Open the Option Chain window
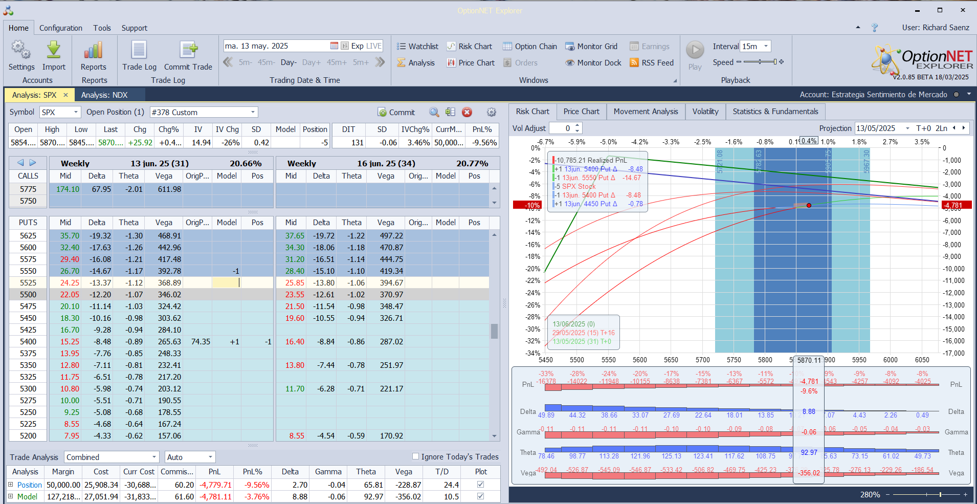 click(x=529, y=46)
